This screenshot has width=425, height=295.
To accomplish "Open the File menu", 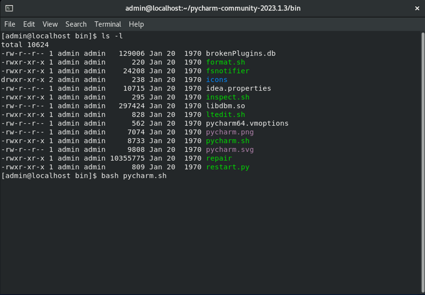I will point(10,24).
